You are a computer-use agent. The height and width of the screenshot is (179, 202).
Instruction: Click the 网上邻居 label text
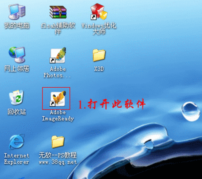pos(17,68)
